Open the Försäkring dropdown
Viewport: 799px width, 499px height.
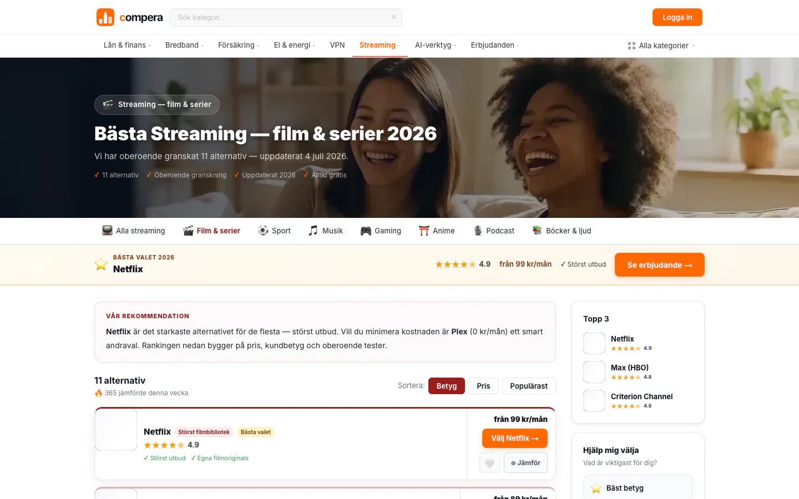[x=239, y=45]
